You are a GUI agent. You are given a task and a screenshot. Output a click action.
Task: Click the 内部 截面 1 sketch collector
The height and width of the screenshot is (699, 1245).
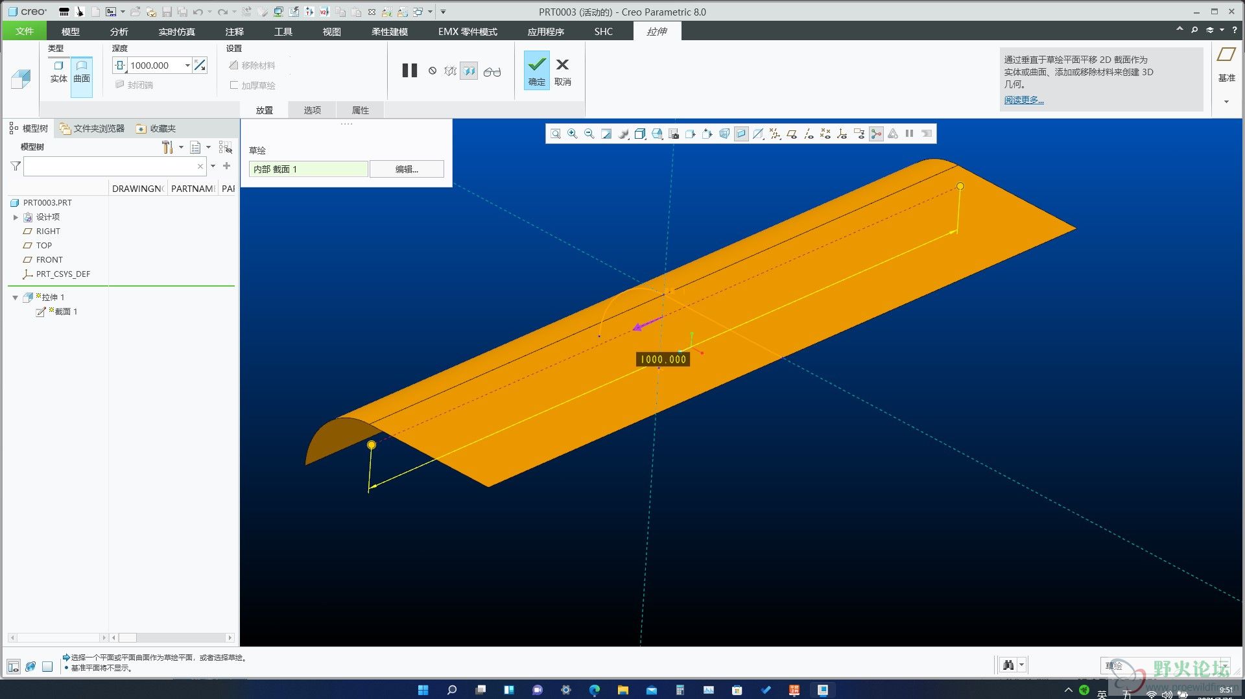tap(308, 169)
